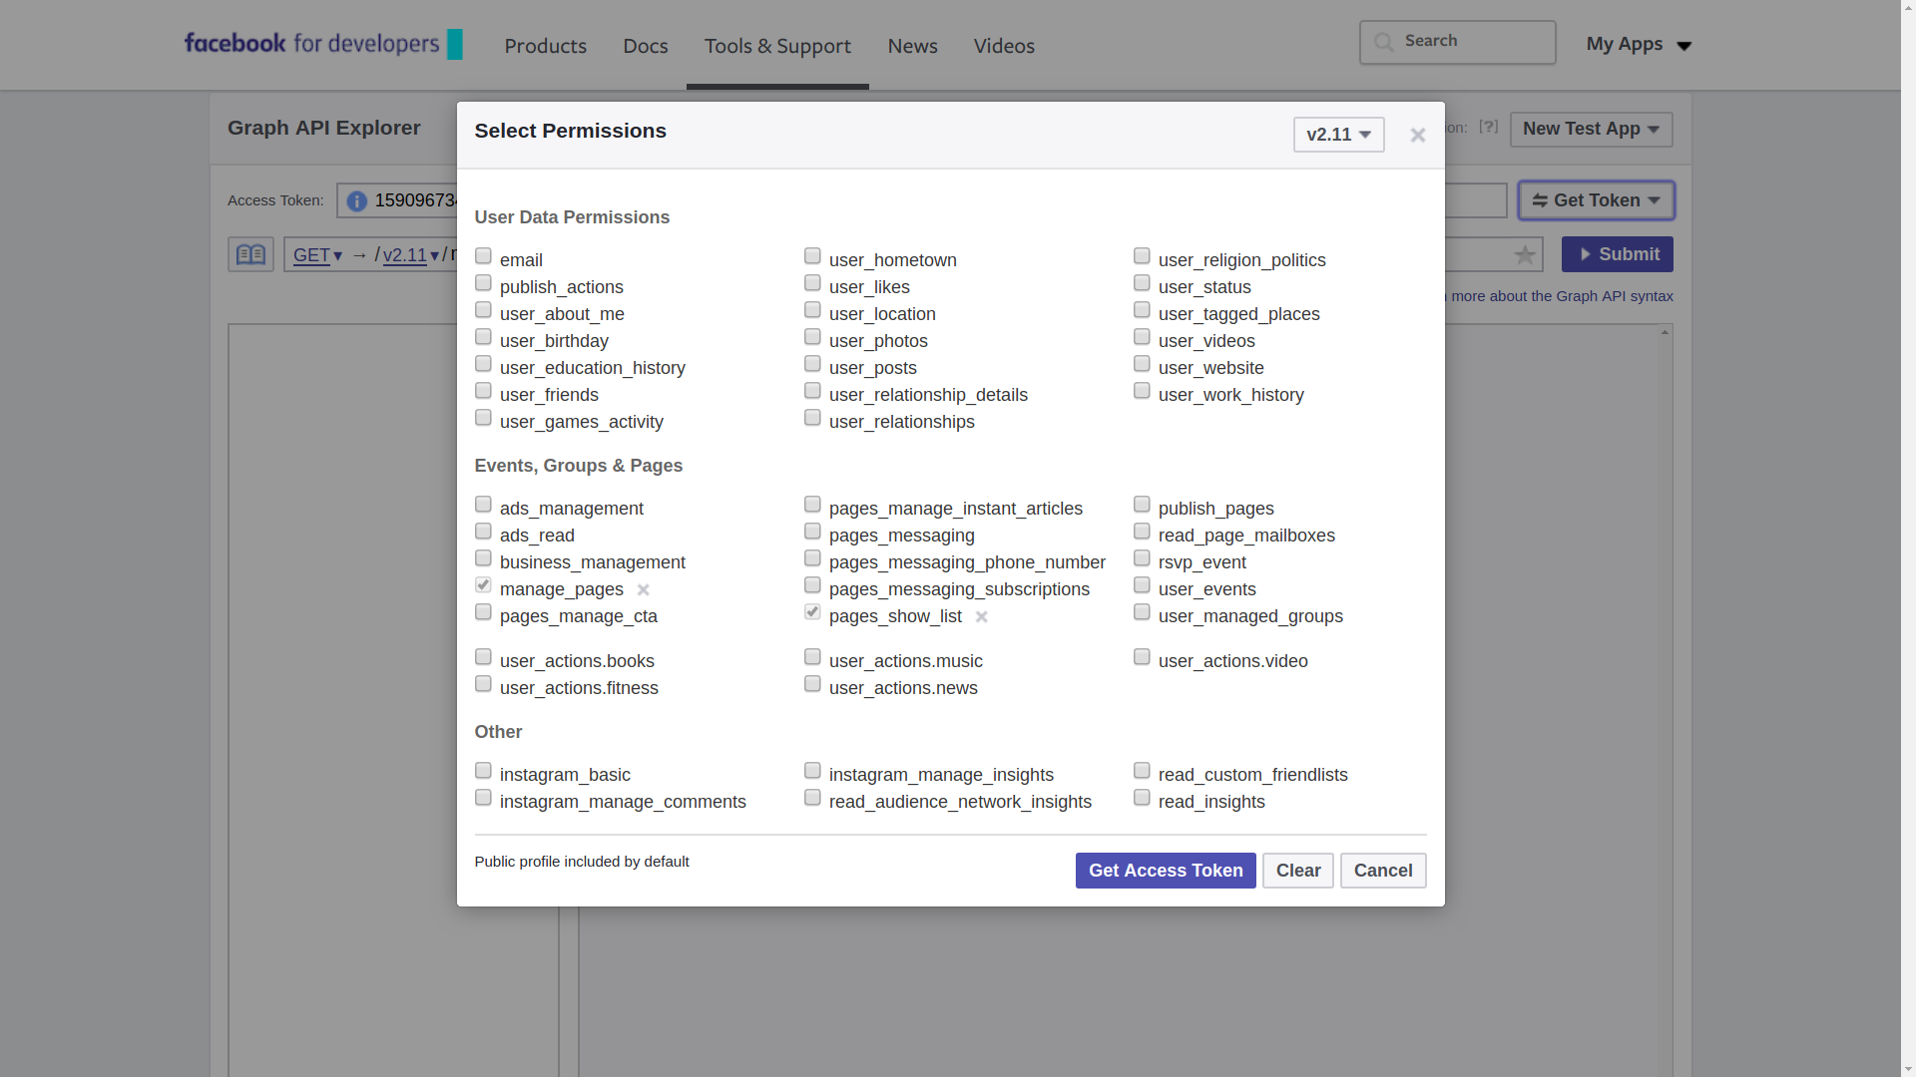Close the Select Permissions dialog
The image size is (1916, 1077).
click(x=1417, y=135)
